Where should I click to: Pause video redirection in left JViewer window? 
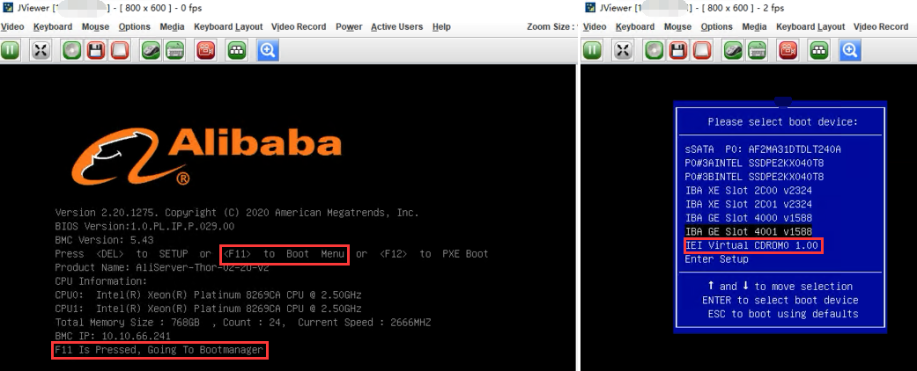click(10, 51)
